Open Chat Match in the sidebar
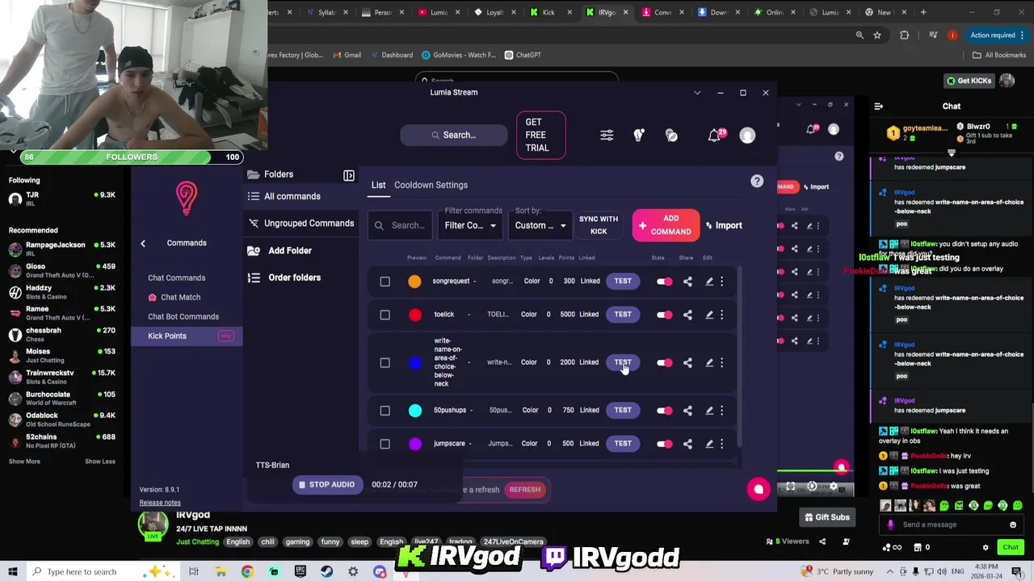The height and width of the screenshot is (581, 1034). point(180,297)
